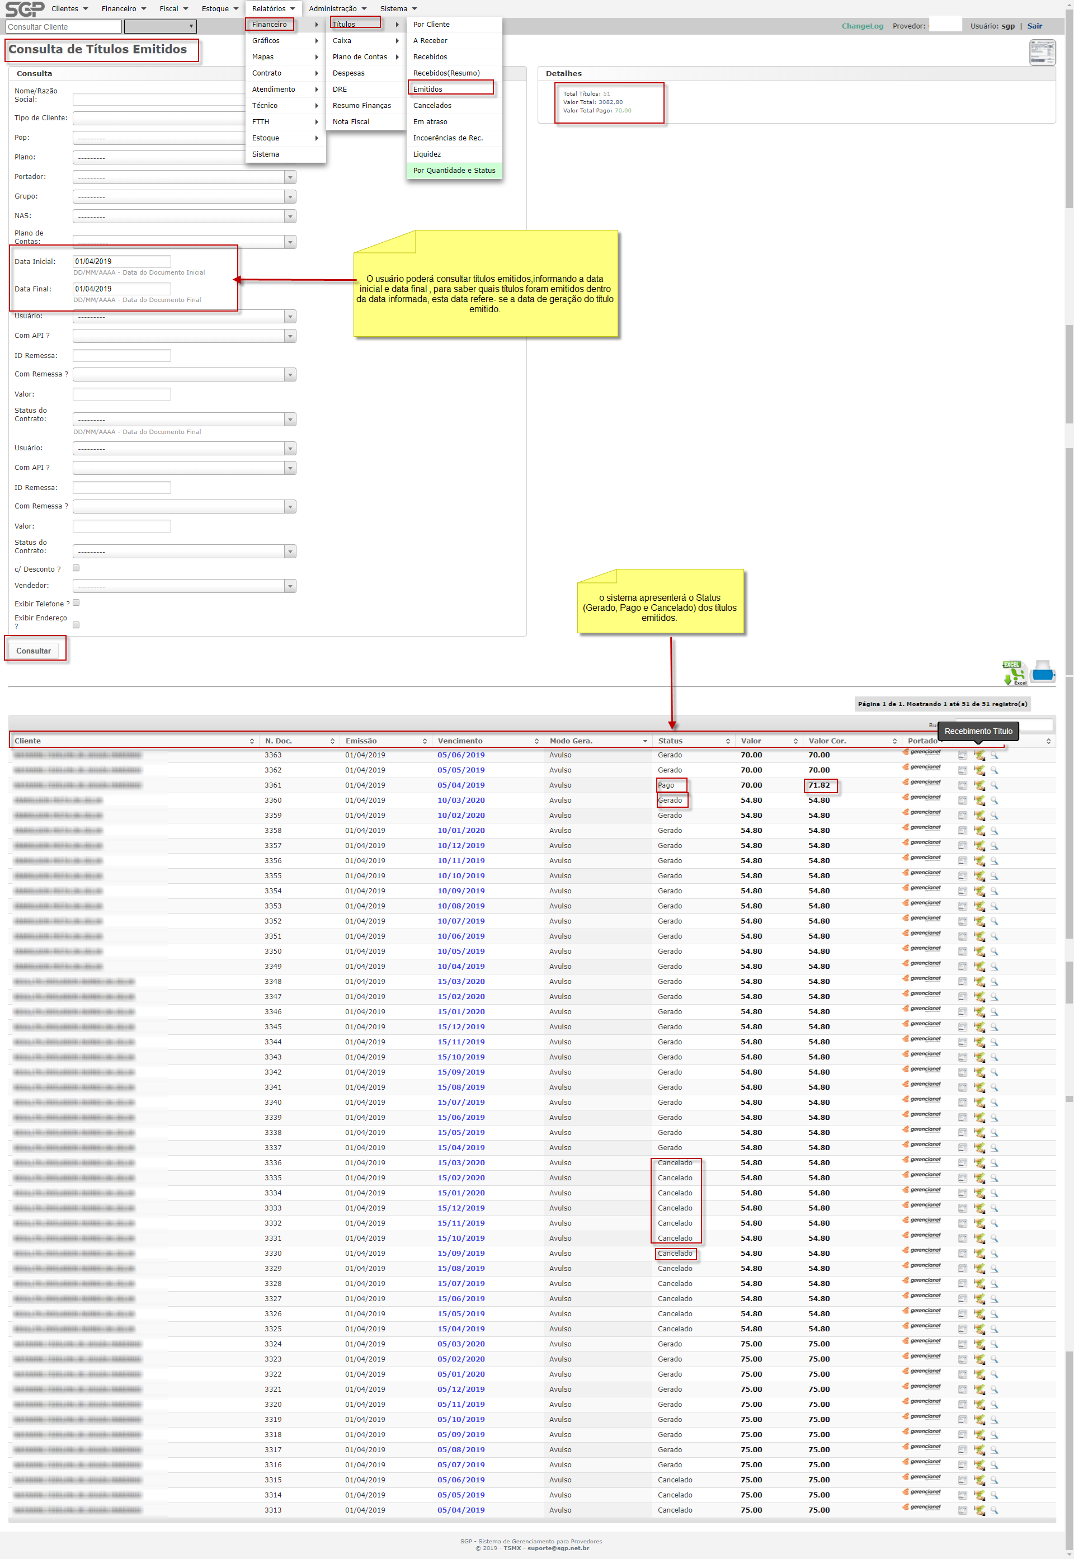1074x1559 pixels.
Task: Click boleto slip icon for document 3361
Action: (962, 785)
